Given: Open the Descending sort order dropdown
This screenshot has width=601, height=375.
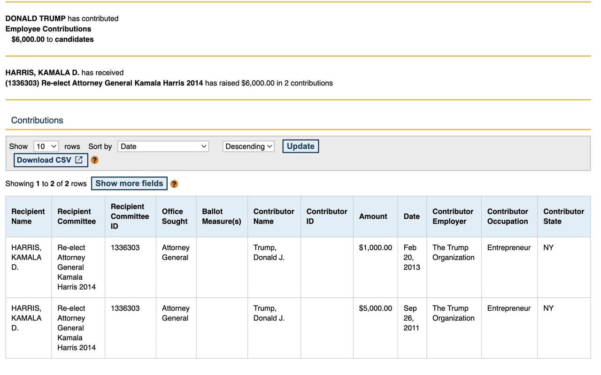Looking at the screenshot, I should point(248,146).
